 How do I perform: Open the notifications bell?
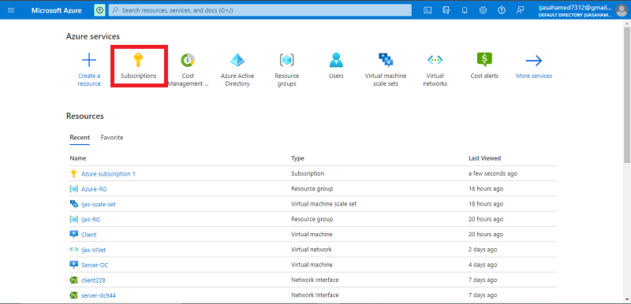465,10
